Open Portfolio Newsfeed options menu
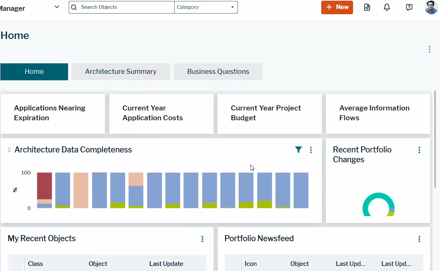 [419, 239]
